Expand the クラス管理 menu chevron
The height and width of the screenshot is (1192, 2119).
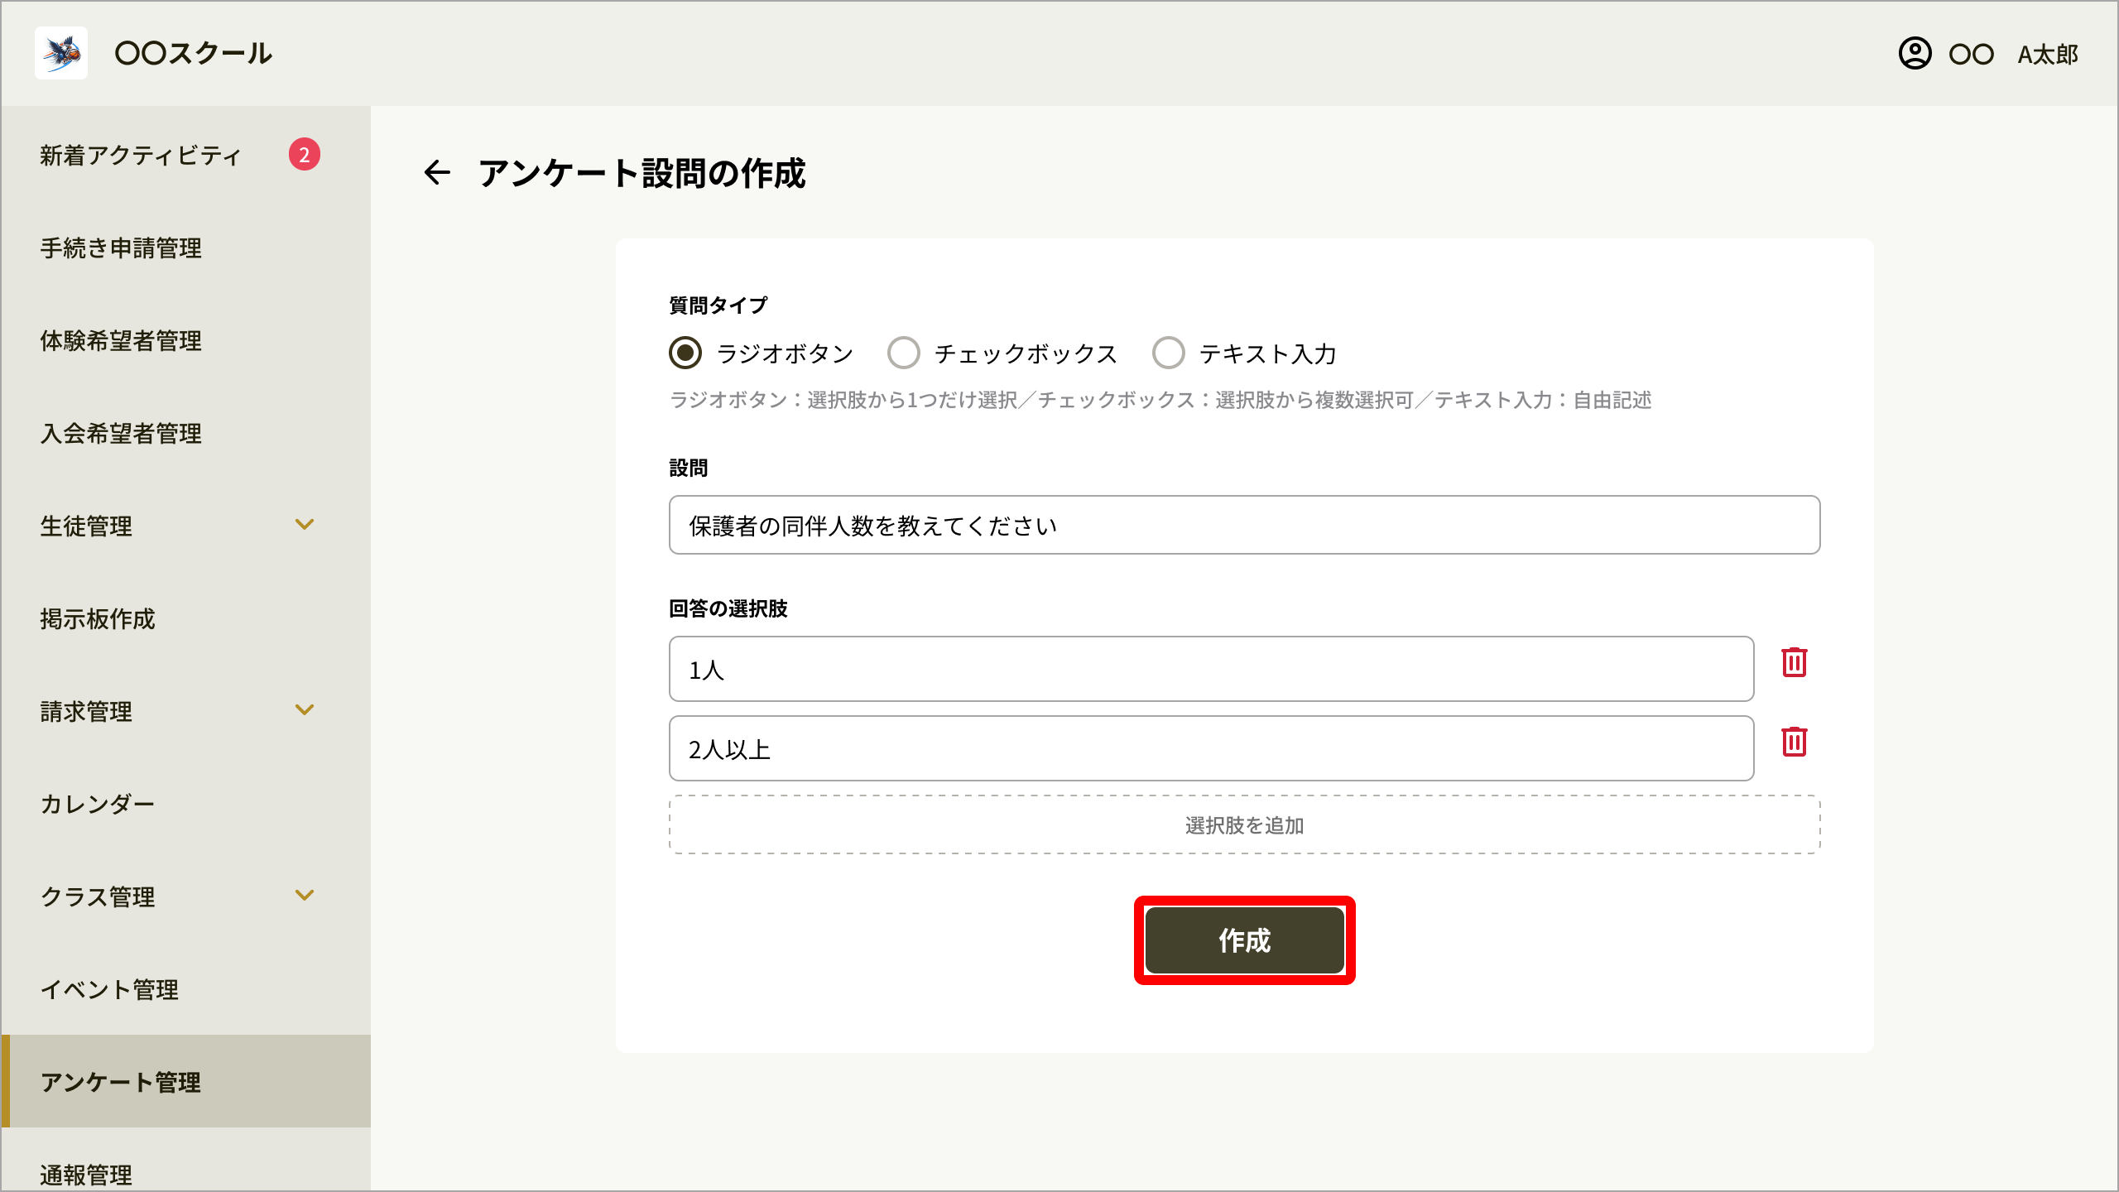(x=305, y=895)
